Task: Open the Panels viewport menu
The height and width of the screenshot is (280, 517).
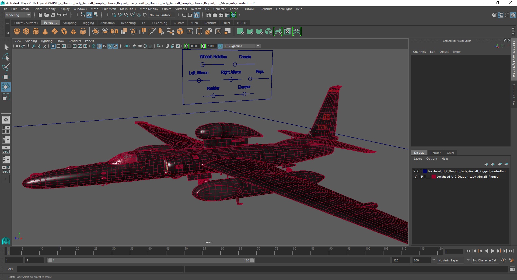Action: [89, 41]
